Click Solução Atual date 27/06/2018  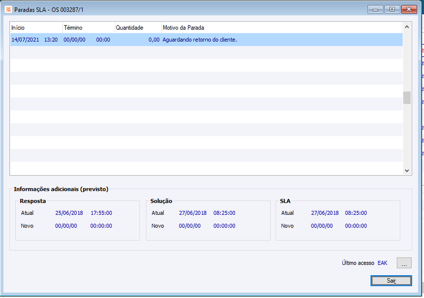click(192, 213)
